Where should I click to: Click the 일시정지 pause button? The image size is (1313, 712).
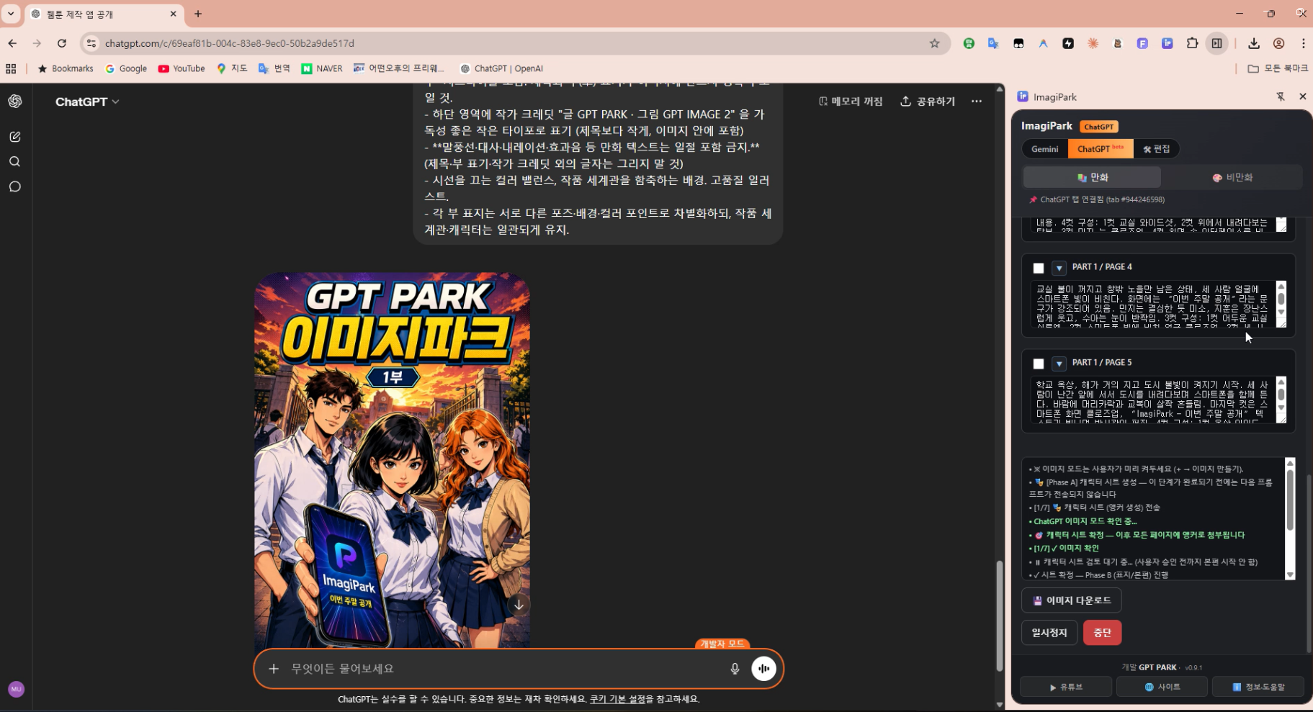(1049, 633)
